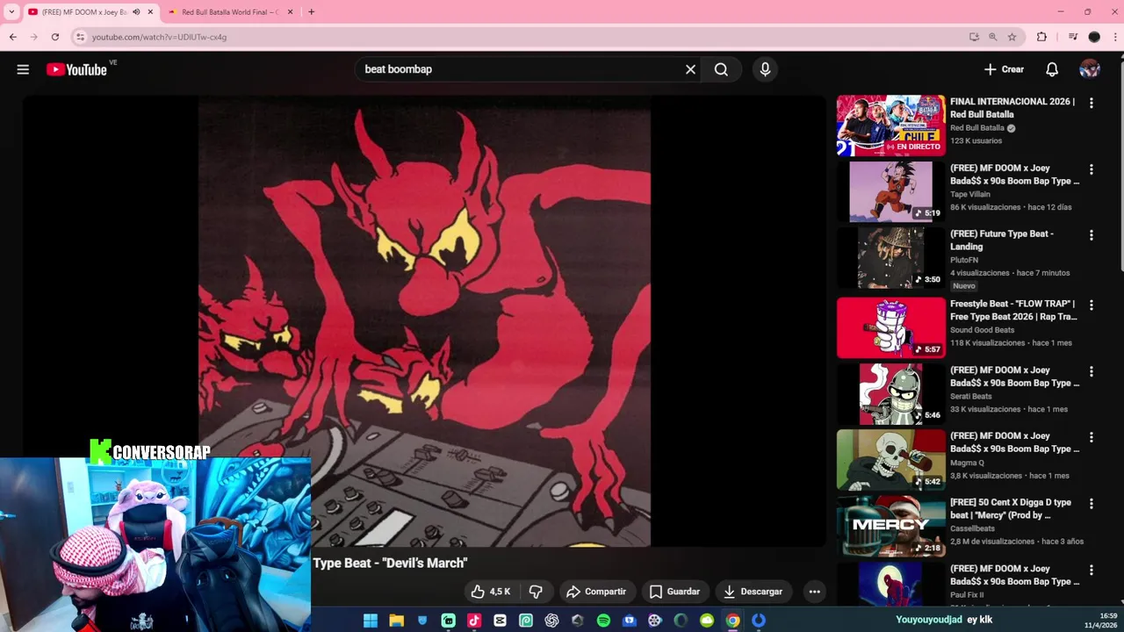
Task: Open the Chrome profile avatar
Action: (x=1094, y=37)
